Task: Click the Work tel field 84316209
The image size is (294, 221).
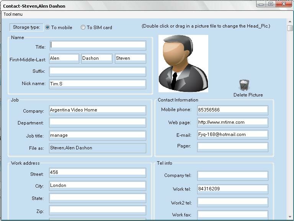Action: click(x=232, y=189)
